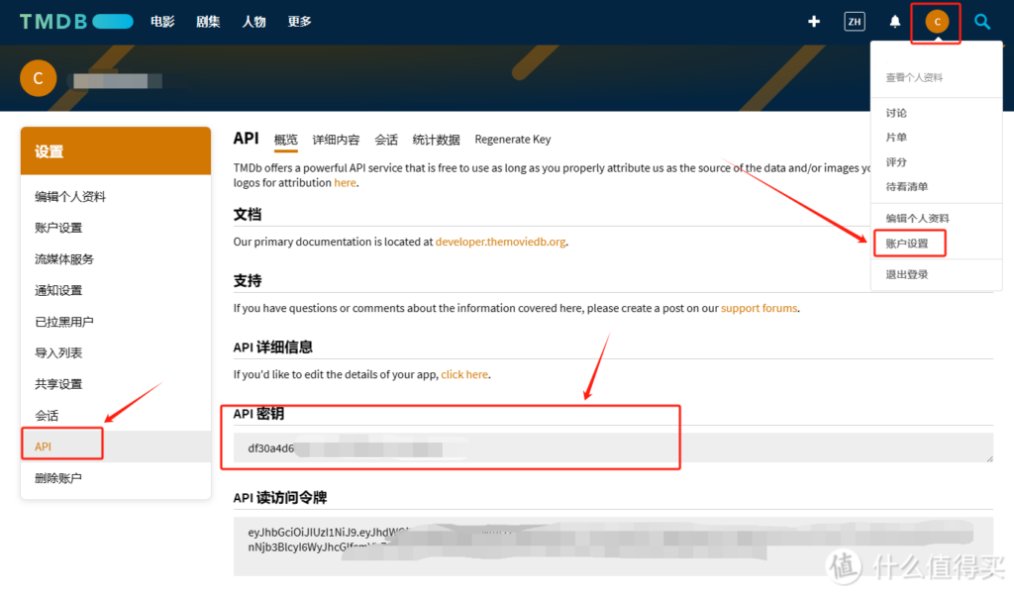The height and width of the screenshot is (593, 1014).
Task: Click the 'click here' edit app link
Action: 464,374
